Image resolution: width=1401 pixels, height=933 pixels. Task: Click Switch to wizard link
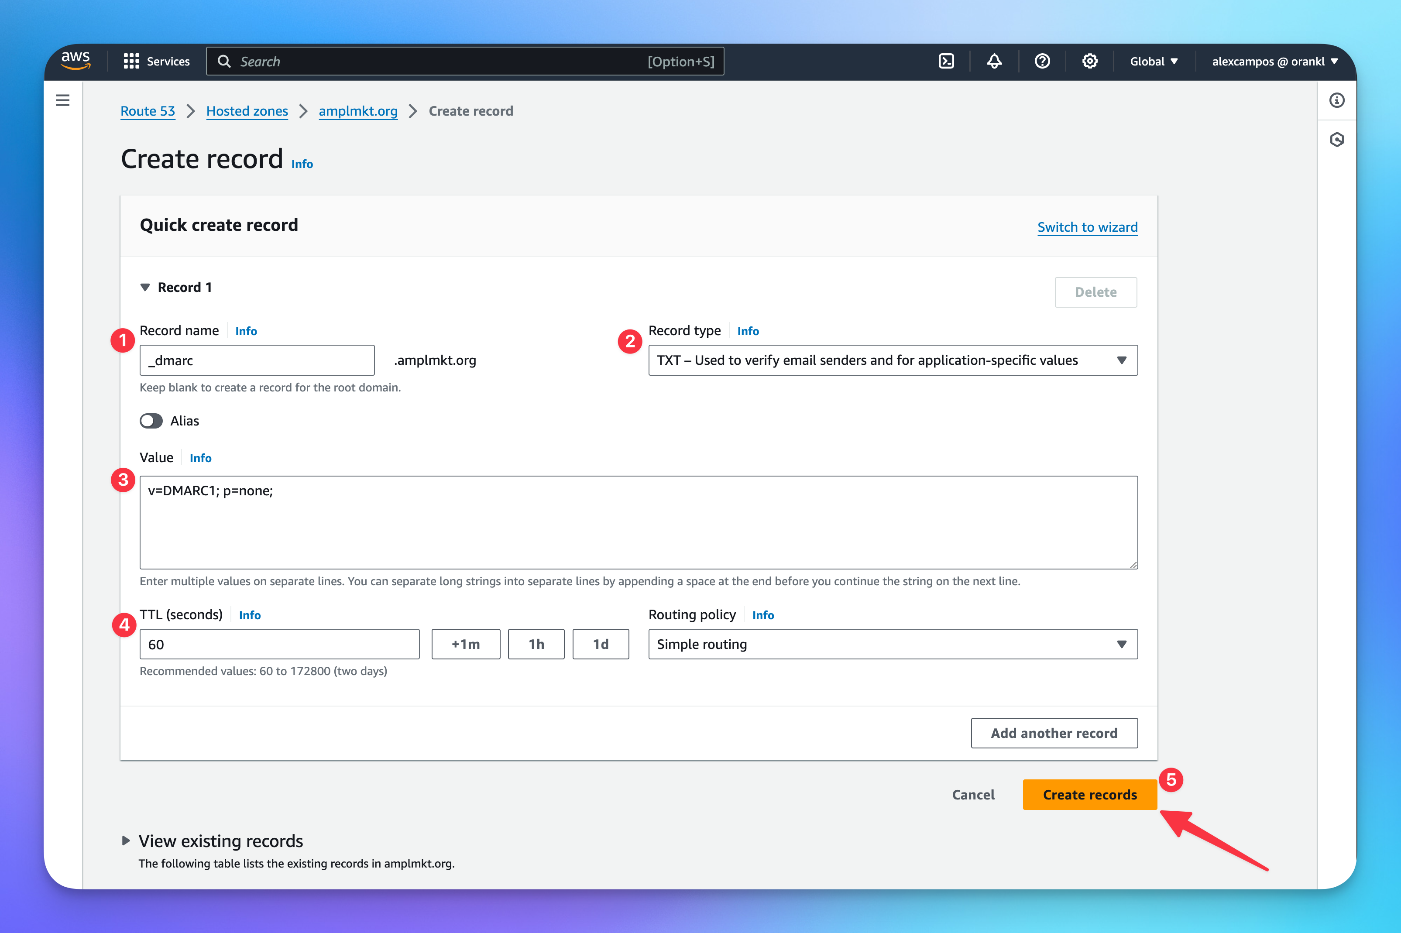1087,227
